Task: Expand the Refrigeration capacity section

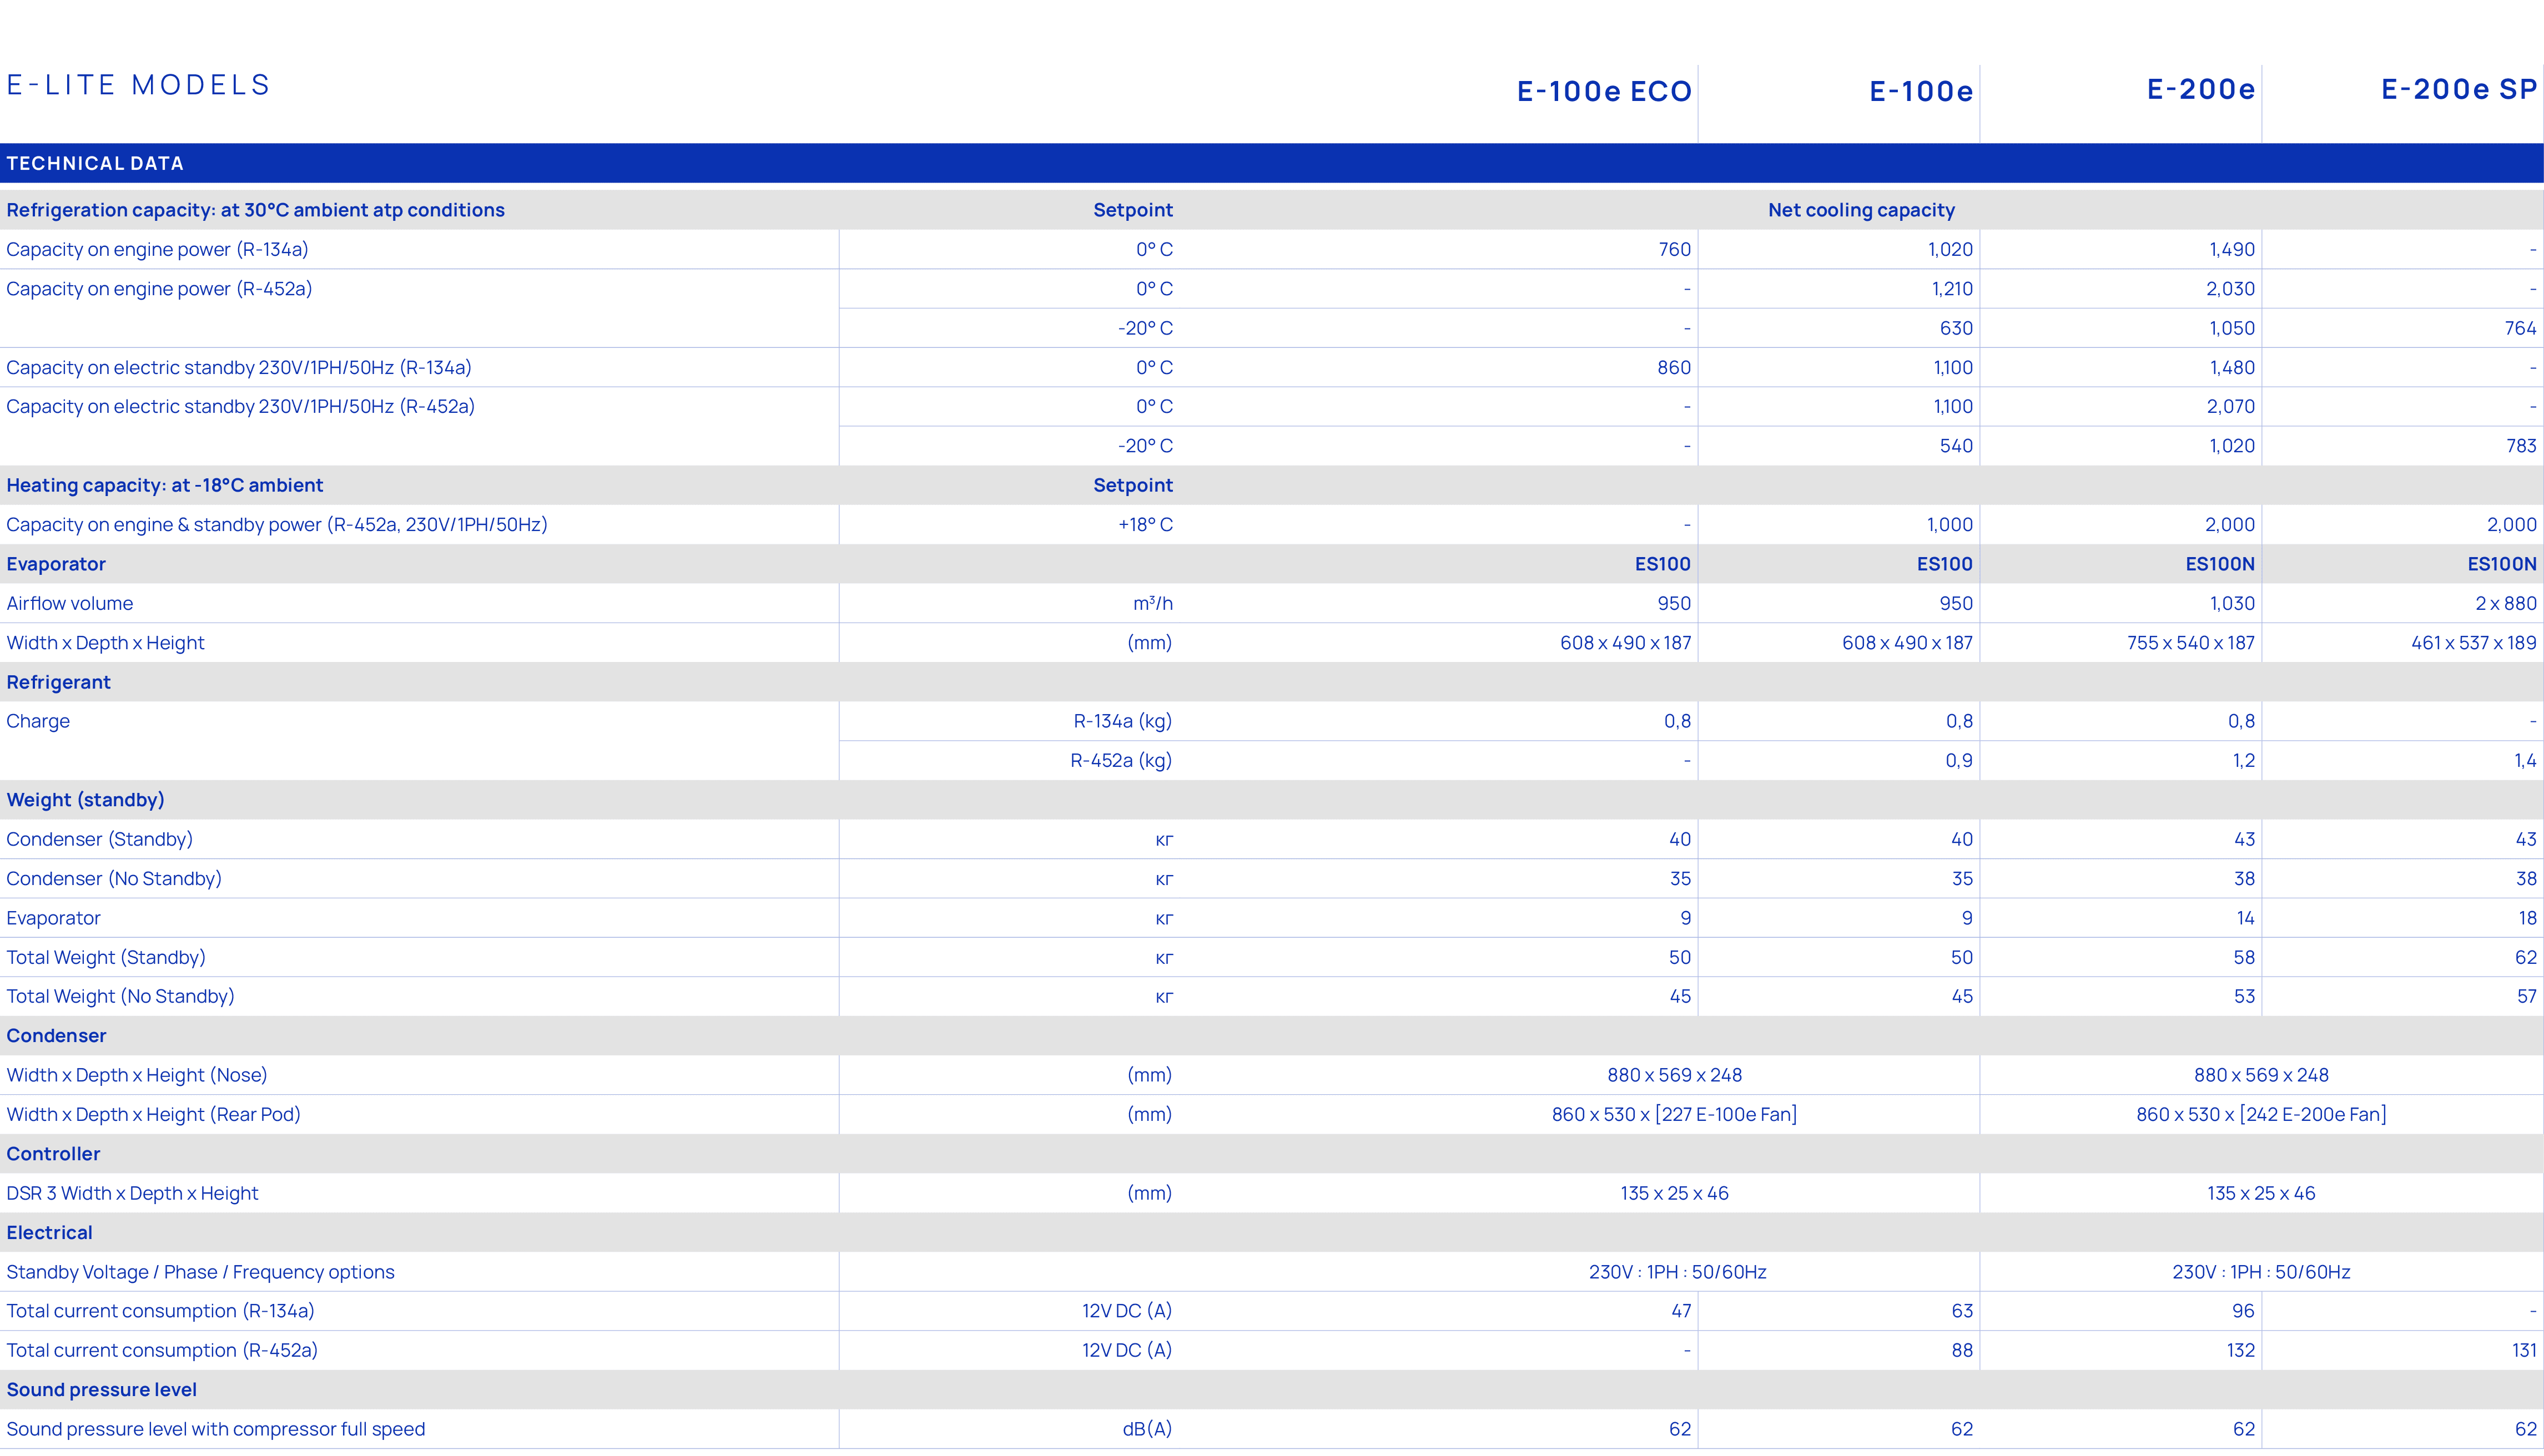Action: [256, 210]
